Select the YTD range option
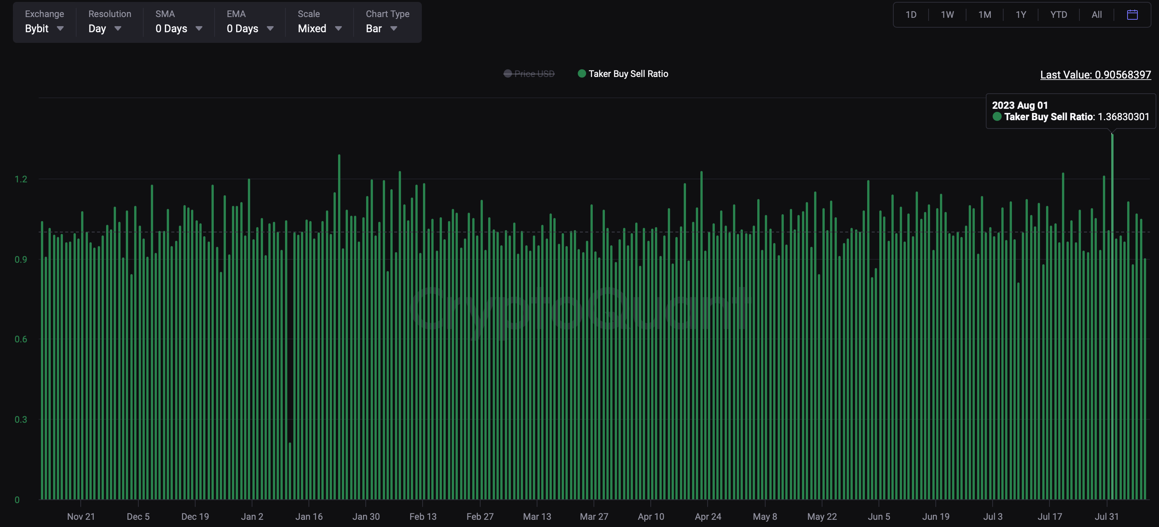The image size is (1159, 527). click(x=1058, y=15)
